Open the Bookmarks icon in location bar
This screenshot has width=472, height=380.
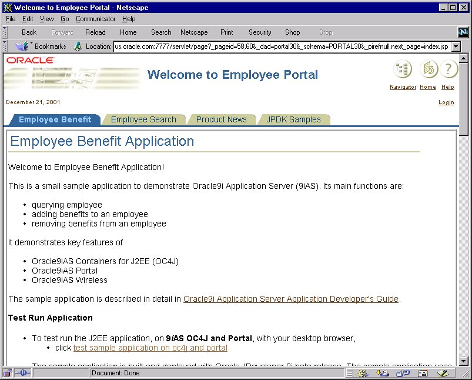coord(22,46)
